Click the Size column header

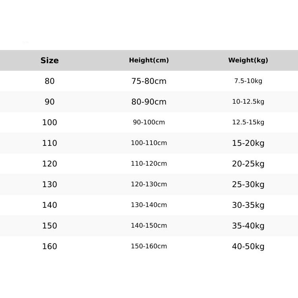[x=50, y=60]
